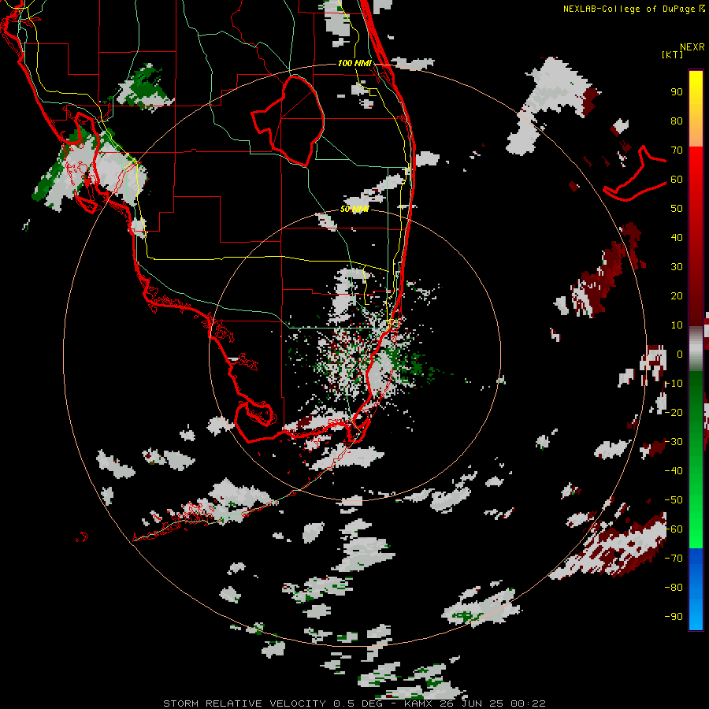
Task: Click the -30 value on velocity scale
Action: click(x=674, y=442)
